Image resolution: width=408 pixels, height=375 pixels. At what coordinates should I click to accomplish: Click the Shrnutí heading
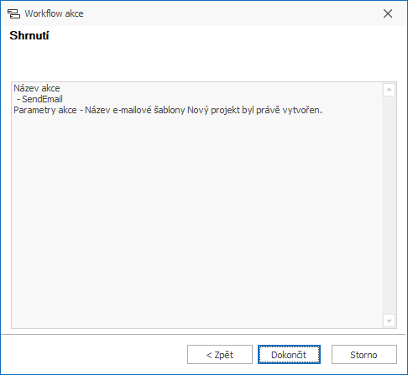pyautogui.click(x=29, y=35)
